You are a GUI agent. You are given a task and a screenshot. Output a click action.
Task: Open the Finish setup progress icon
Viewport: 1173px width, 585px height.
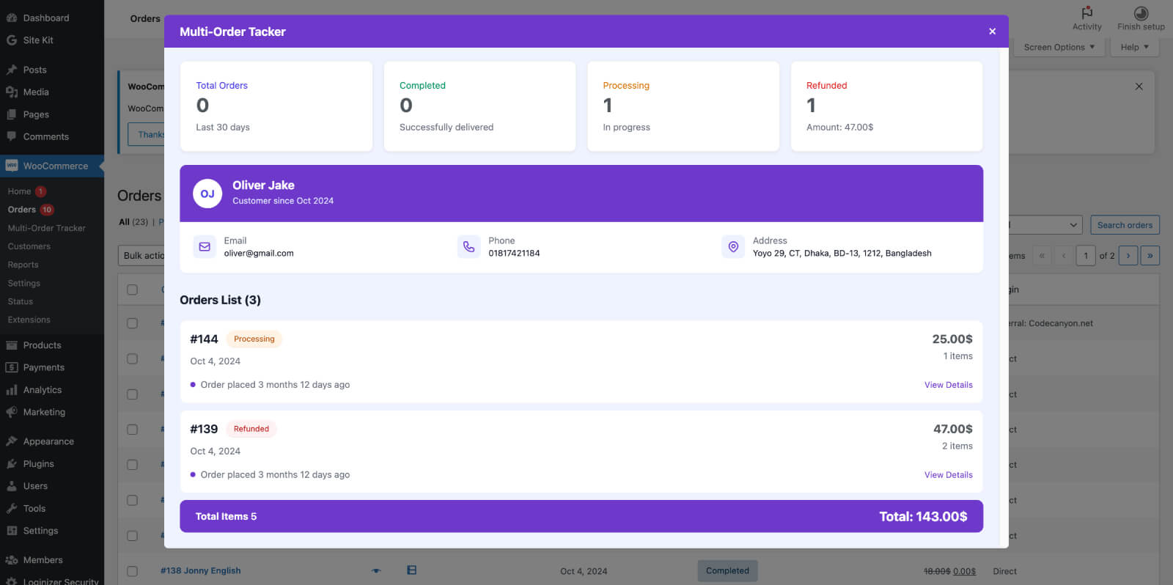click(x=1141, y=13)
